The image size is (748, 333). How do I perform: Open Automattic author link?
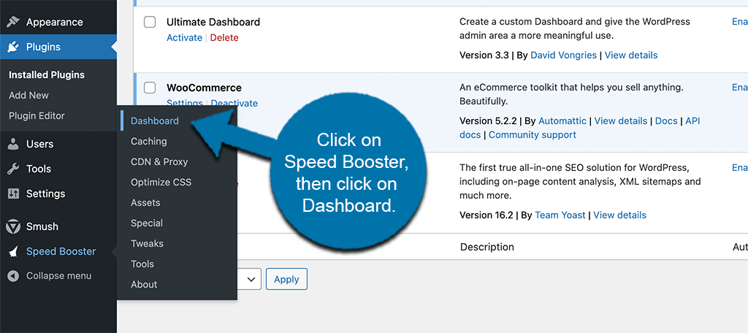click(563, 121)
